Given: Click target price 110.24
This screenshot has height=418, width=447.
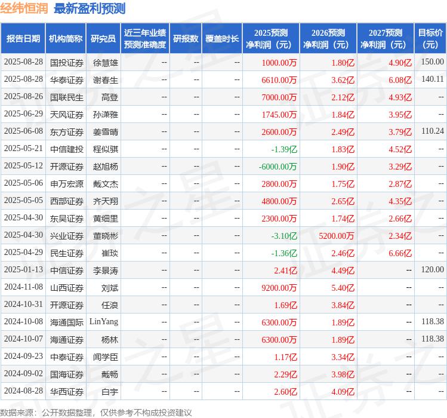Looking at the screenshot, I should click(433, 131).
